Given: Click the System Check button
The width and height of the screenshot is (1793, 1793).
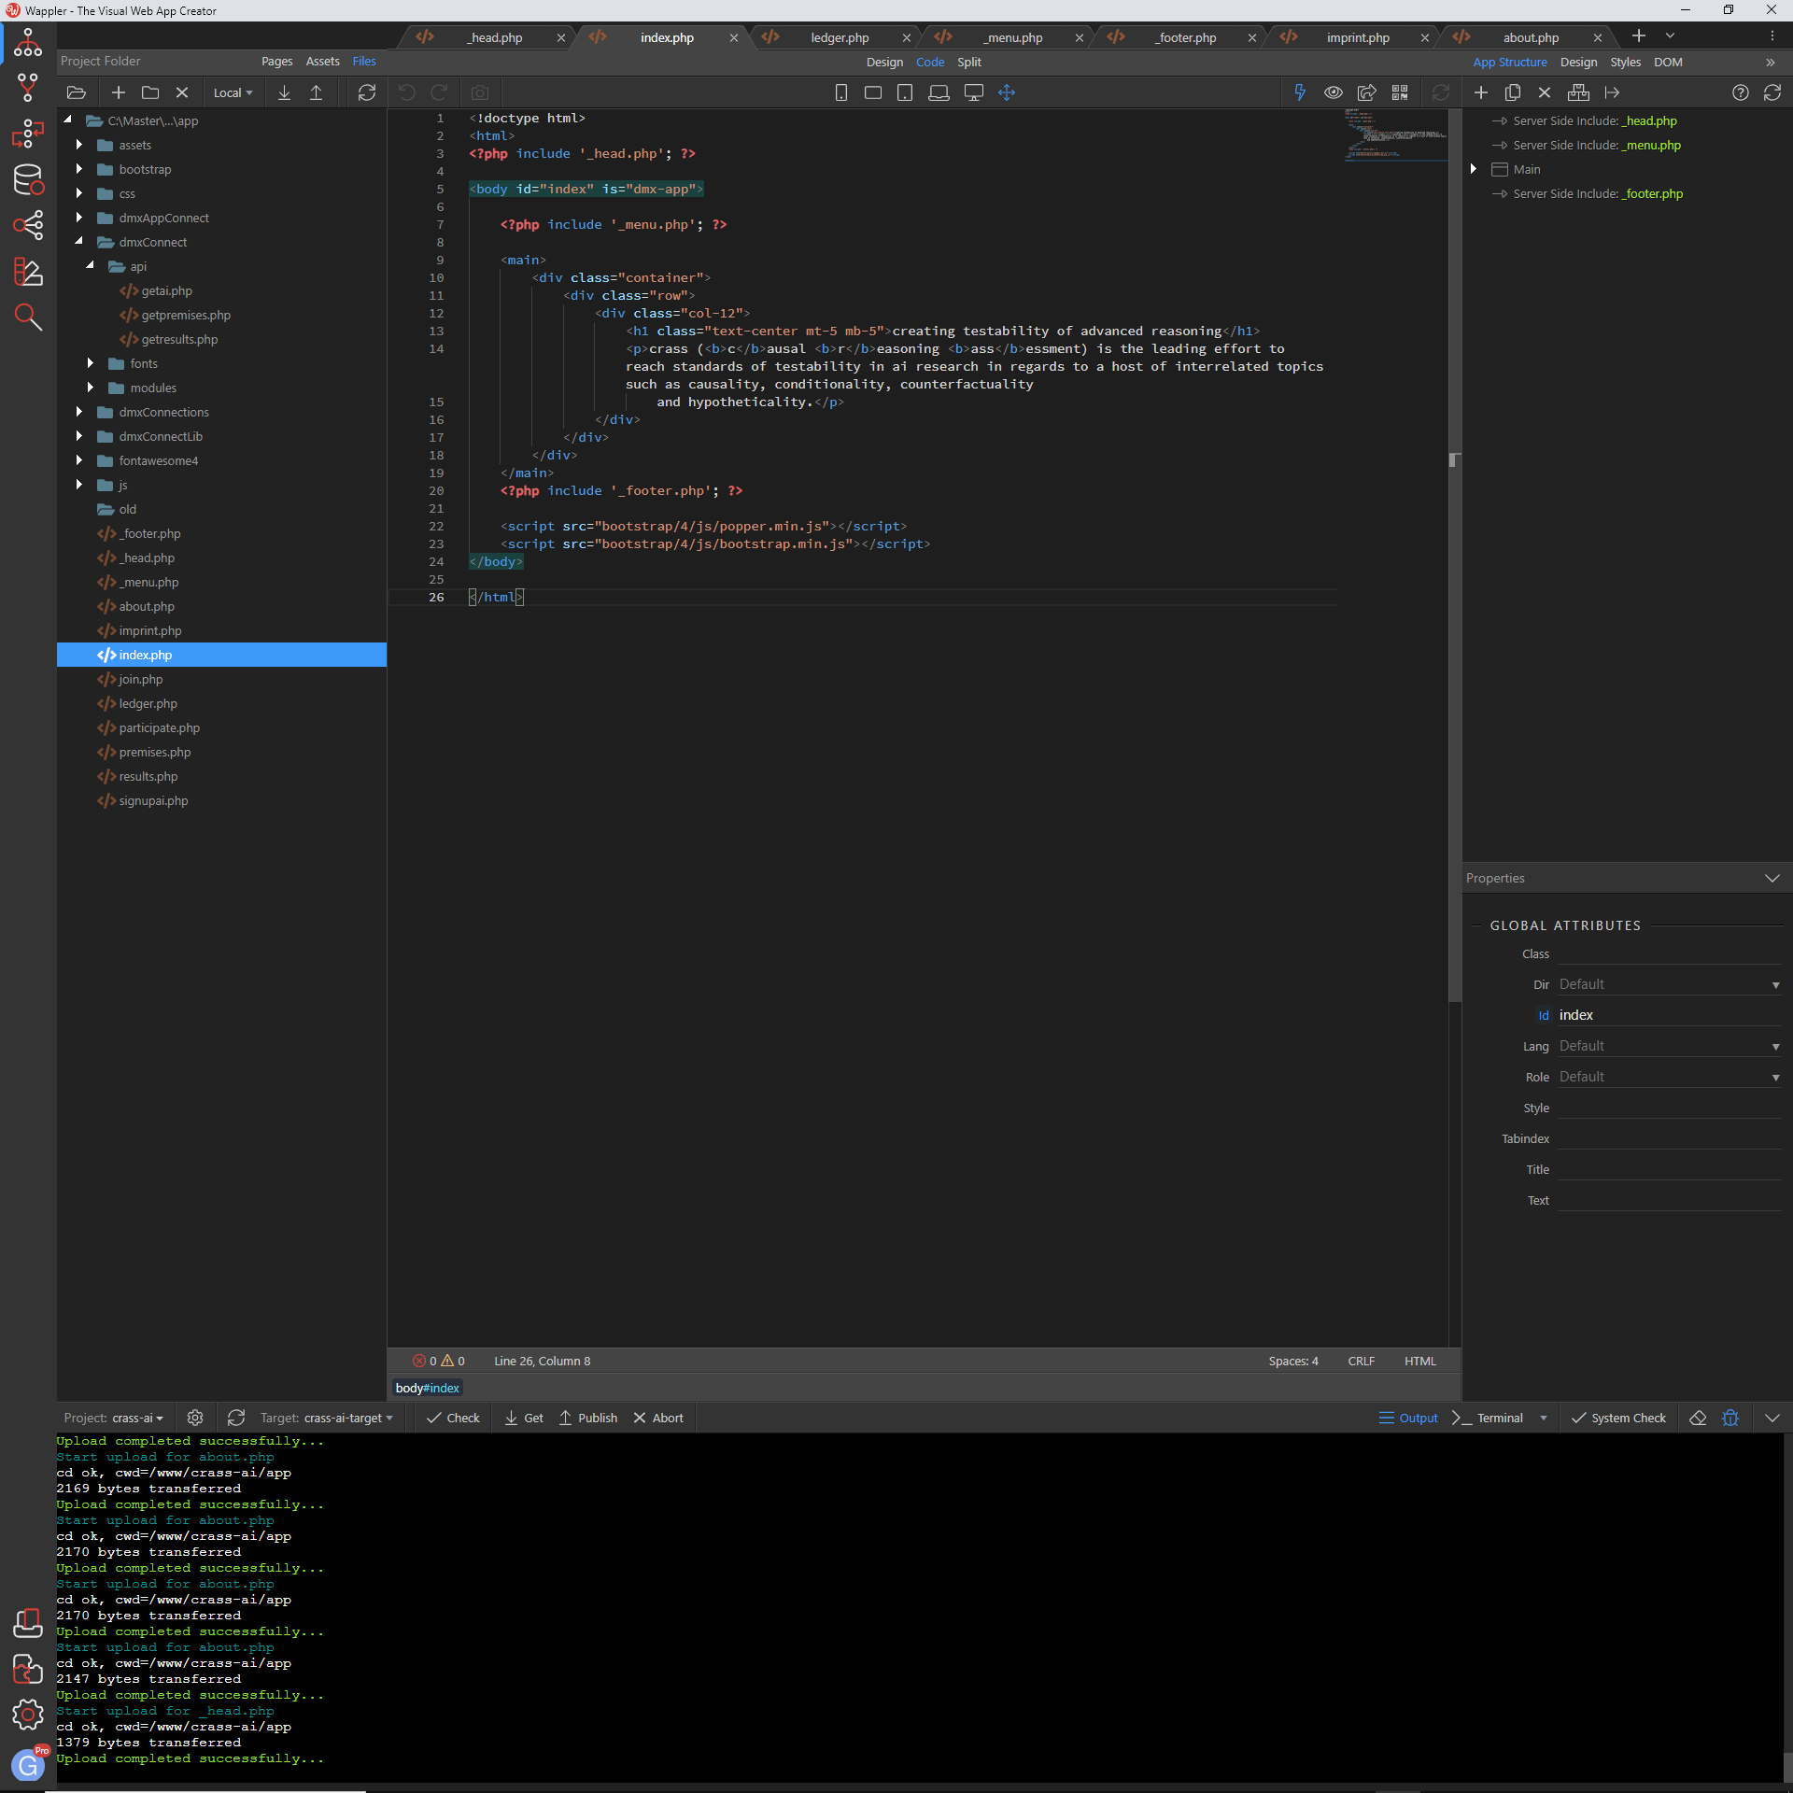Looking at the screenshot, I should pos(1618,1418).
